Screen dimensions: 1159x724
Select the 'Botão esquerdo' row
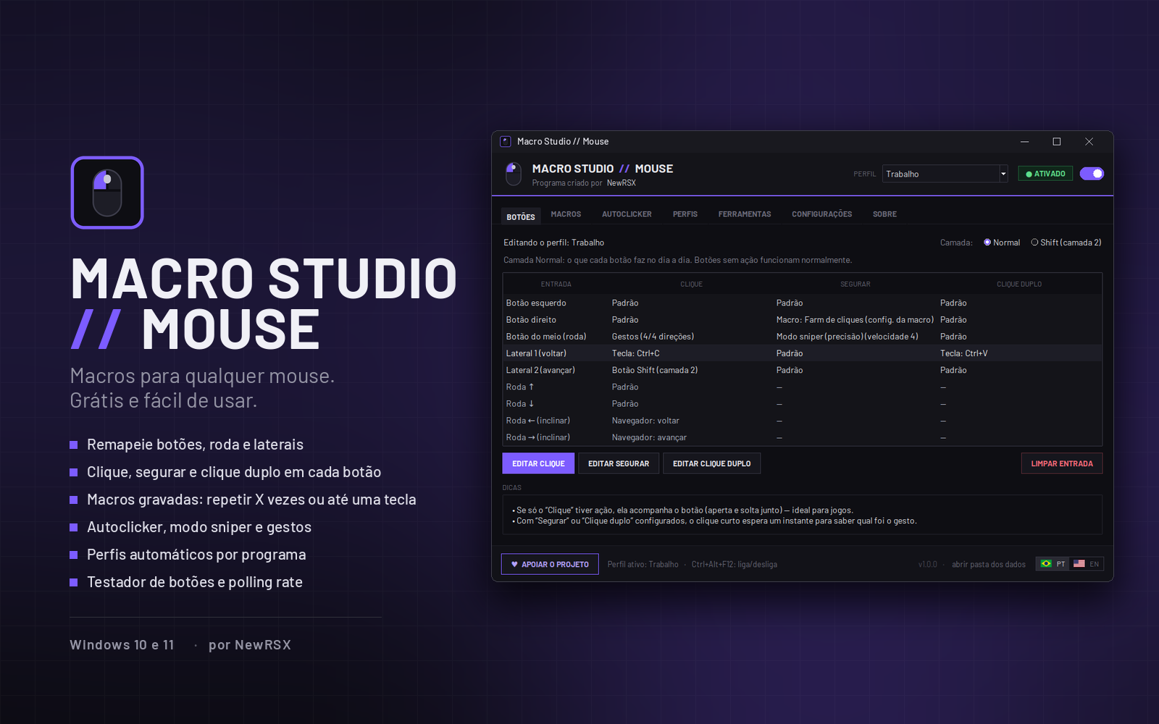pyautogui.click(x=803, y=303)
